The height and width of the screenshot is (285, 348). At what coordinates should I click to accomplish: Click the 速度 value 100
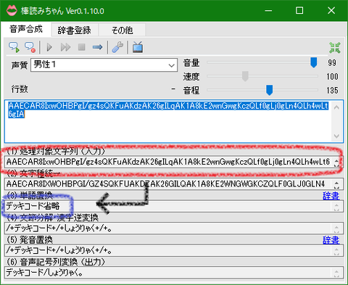(x=332, y=77)
